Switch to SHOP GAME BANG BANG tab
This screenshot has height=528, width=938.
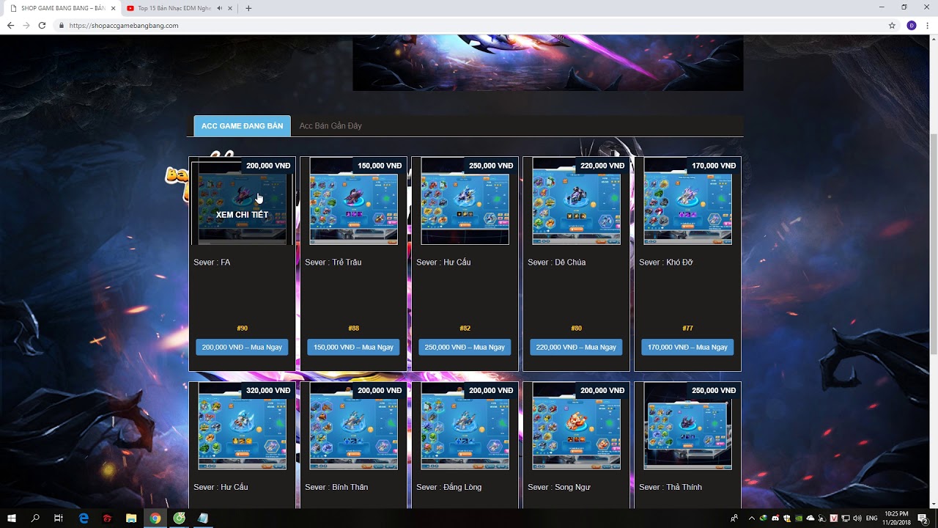pos(62,8)
